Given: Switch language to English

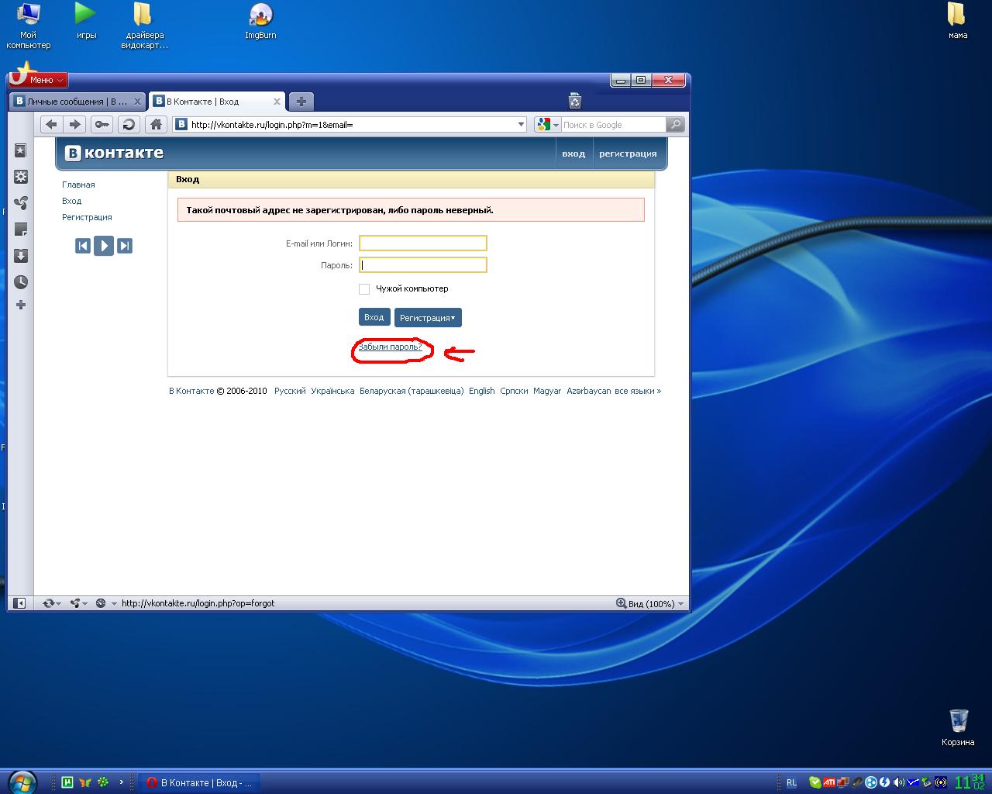Looking at the screenshot, I should pyautogui.click(x=481, y=391).
